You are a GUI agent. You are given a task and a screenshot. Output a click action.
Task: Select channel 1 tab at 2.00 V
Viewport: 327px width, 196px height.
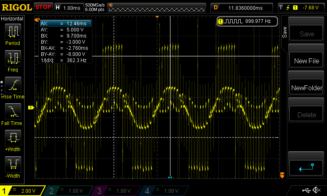click(22, 191)
